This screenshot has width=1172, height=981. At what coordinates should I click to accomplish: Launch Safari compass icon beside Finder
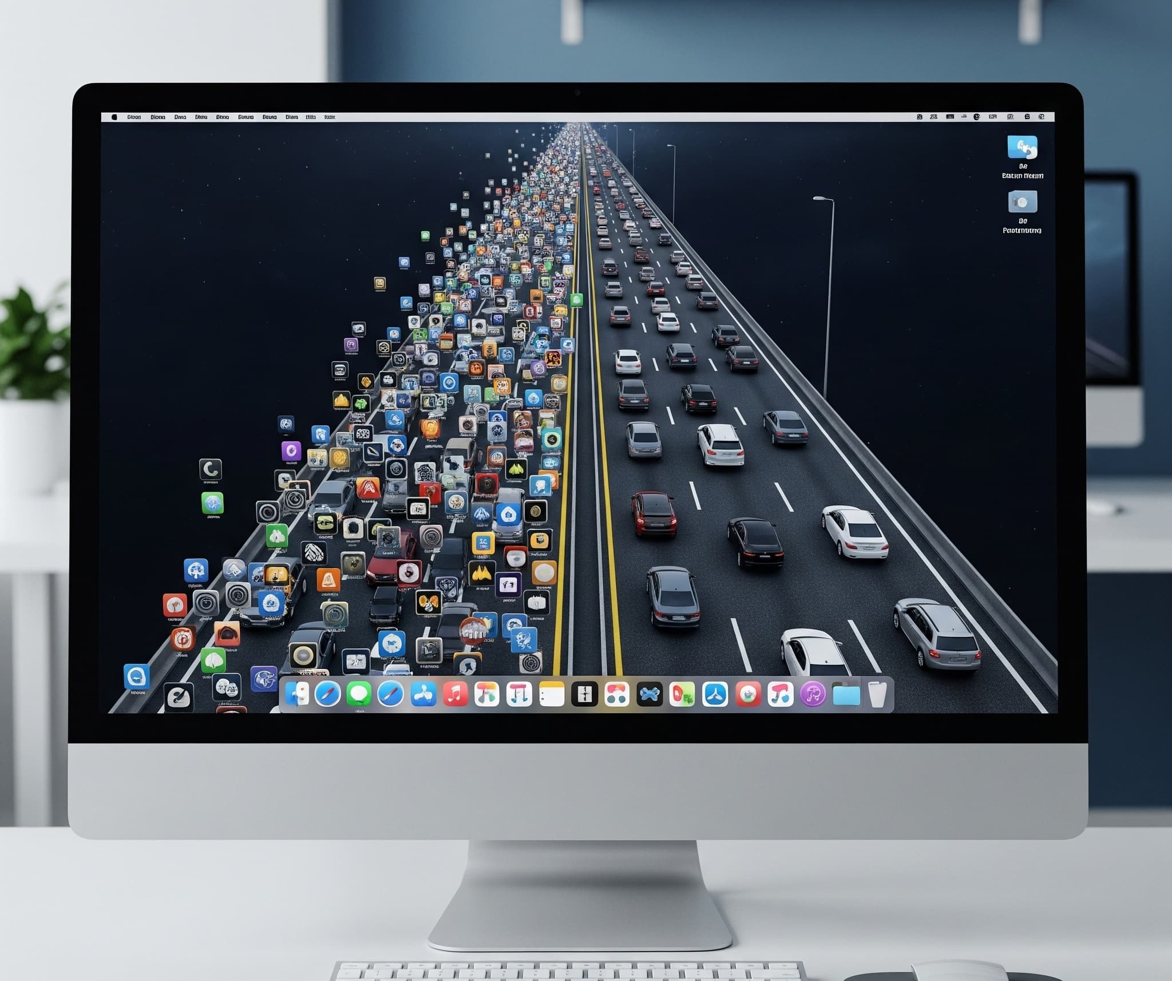pos(327,694)
